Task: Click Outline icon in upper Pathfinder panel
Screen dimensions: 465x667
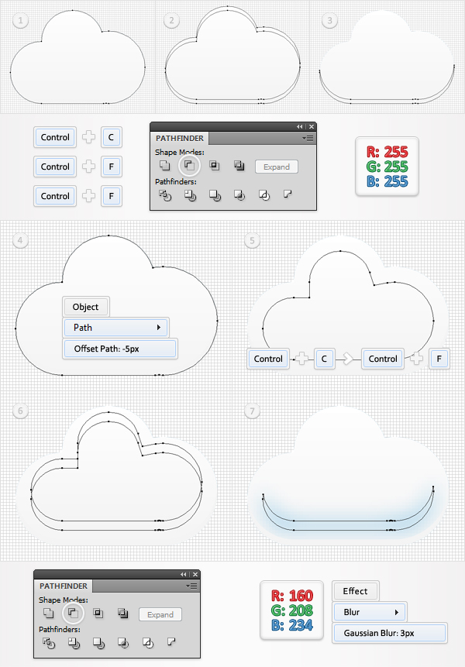Action: click(264, 195)
